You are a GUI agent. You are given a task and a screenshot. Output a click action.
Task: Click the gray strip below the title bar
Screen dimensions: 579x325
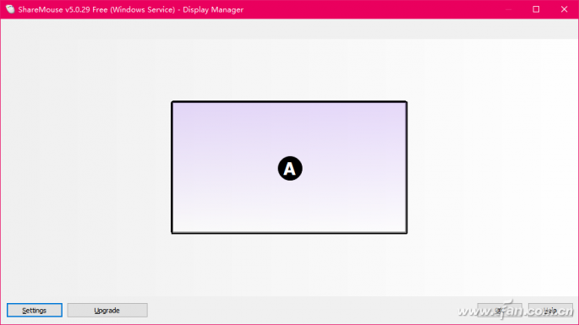point(289,30)
